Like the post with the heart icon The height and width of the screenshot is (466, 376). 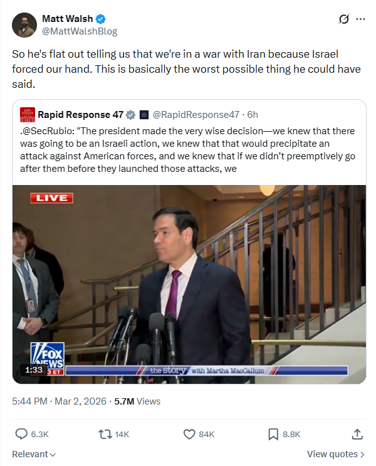tap(189, 434)
